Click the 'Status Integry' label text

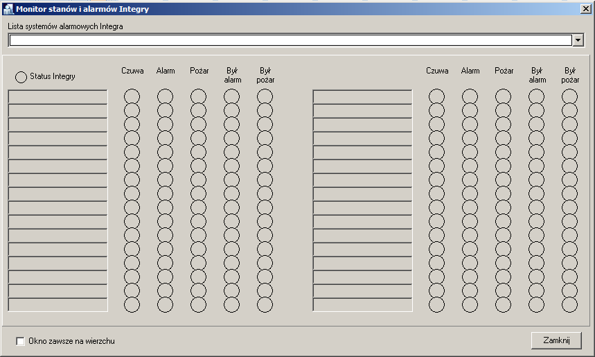point(53,76)
